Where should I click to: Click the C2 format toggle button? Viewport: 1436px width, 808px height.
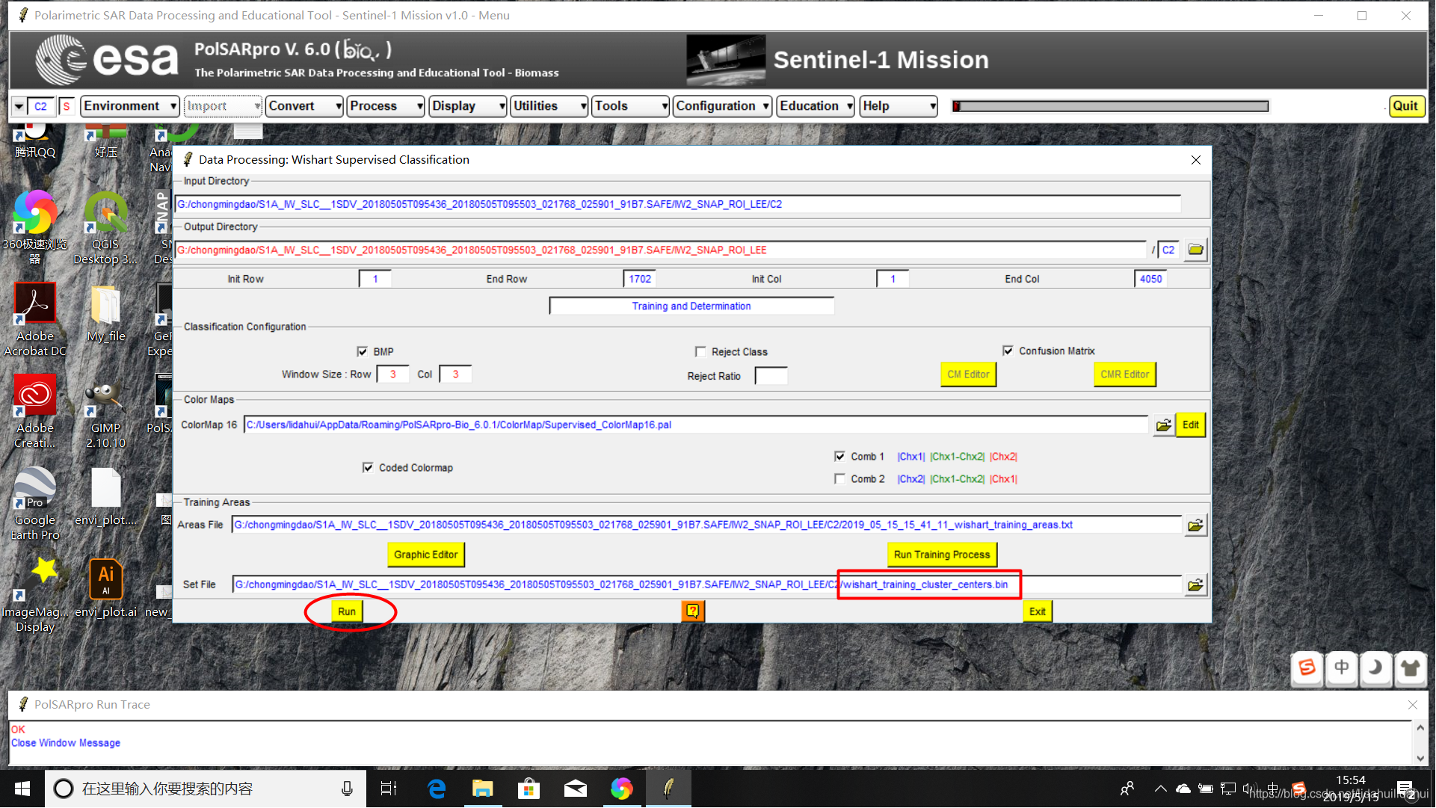pyautogui.click(x=40, y=106)
